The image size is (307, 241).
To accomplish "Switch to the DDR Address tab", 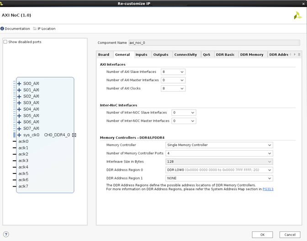I will 278,55.
